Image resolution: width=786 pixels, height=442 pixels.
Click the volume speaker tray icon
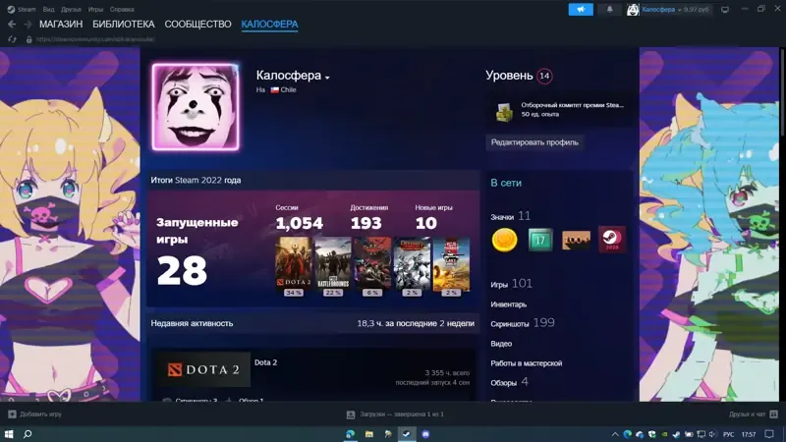712,434
